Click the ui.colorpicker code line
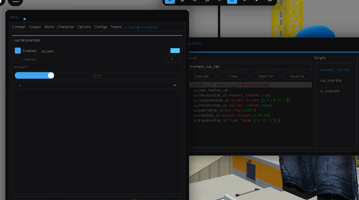The image size is (359, 200). click(242, 100)
